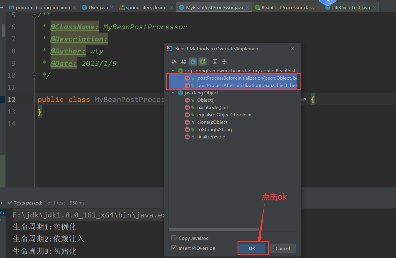This screenshot has width=396, height=258.
Task: Switch to pom.xml (spring-ioc-xml) tab
Action: pos(43,7)
